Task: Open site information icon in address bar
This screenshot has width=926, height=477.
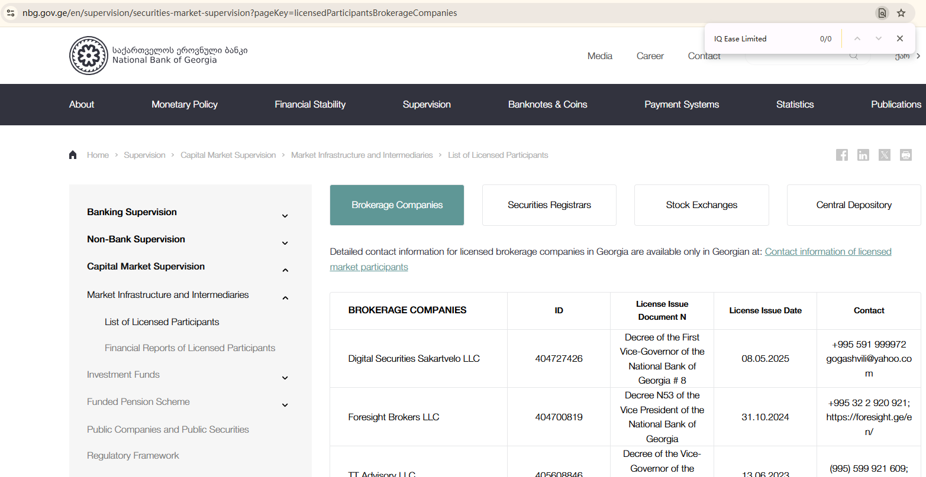Action: pyautogui.click(x=11, y=13)
